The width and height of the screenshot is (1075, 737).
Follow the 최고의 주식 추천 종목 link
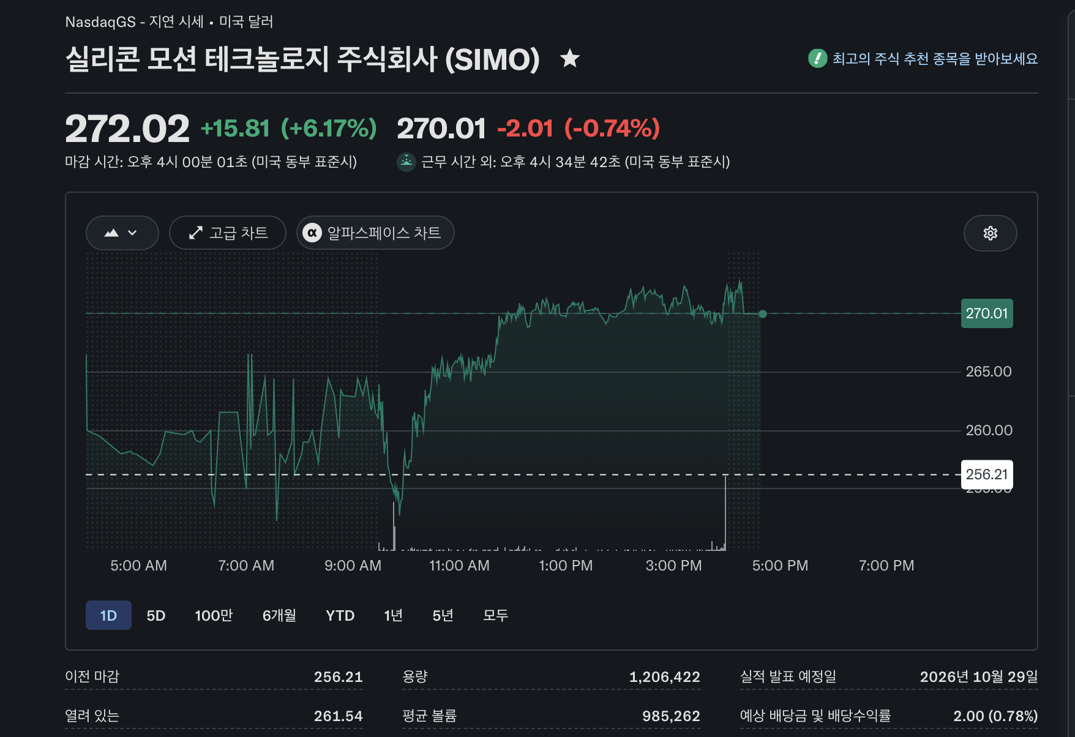(935, 59)
